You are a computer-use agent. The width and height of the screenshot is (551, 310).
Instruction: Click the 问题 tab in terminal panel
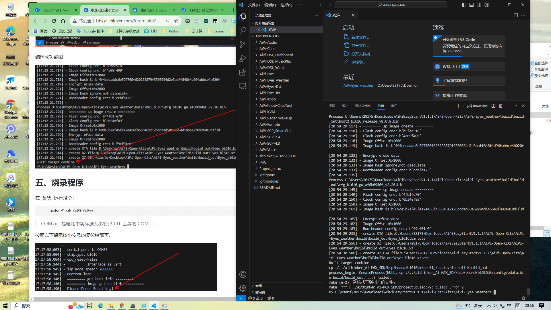[x=332, y=106]
